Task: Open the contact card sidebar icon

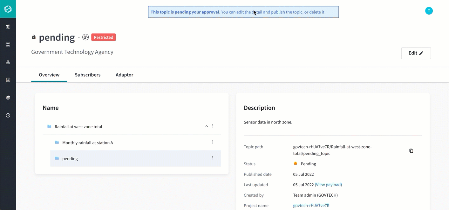Action: point(8,80)
